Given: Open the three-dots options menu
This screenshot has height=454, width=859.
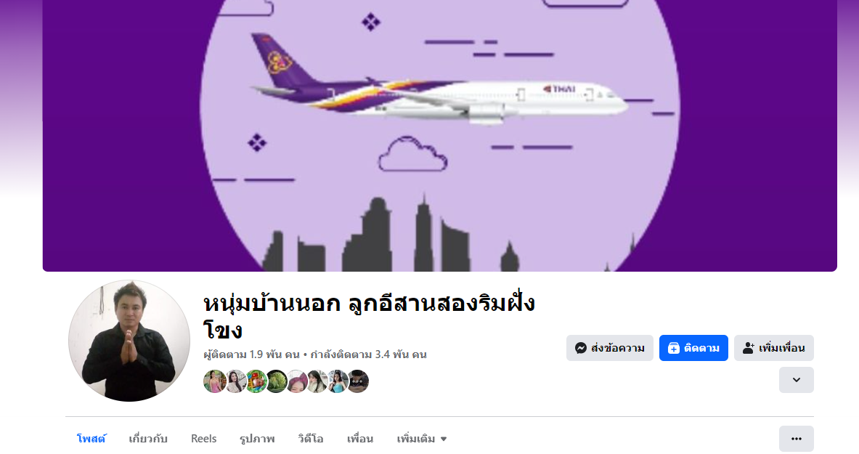Looking at the screenshot, I should (x=796, y=439).
